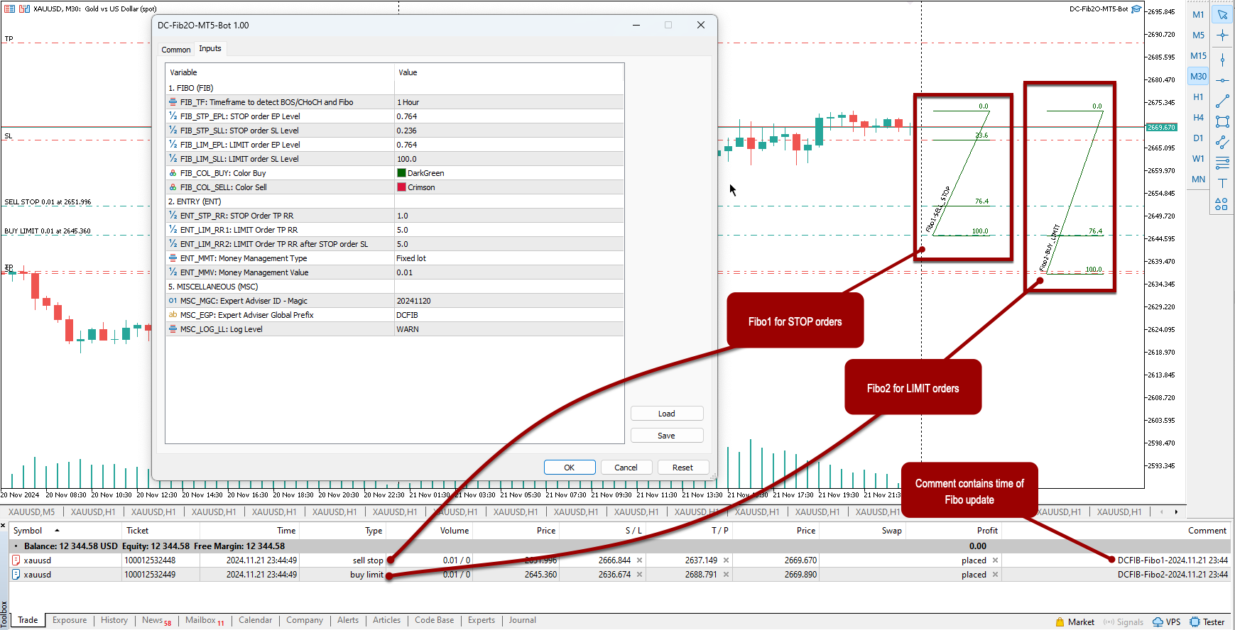Select the trendline drawing tool
Image resolution: width=1235 pixels, height=630 pixels.
pos(1222,101)
